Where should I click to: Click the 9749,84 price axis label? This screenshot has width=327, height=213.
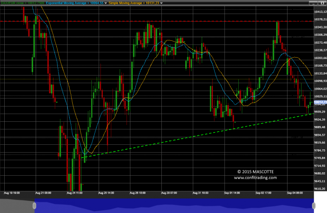coord(319,158)
